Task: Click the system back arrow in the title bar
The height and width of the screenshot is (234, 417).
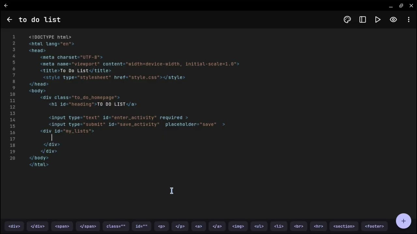Action: 6,6
